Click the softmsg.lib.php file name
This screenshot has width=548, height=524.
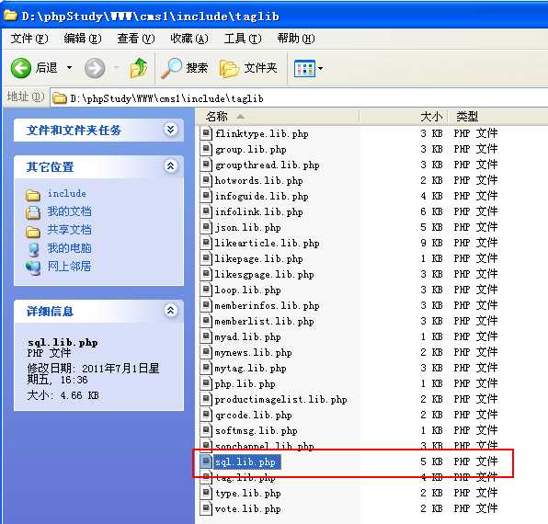pyautogui.click(x=256, y=431)
